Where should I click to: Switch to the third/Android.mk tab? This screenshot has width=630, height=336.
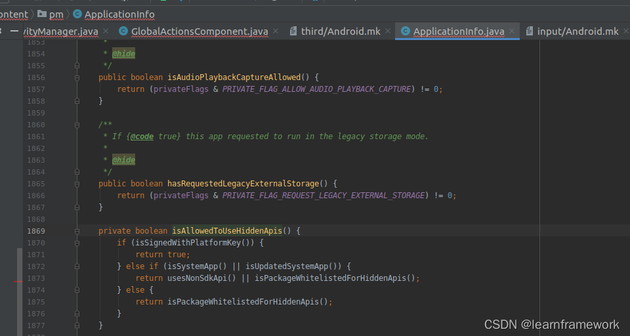coord(341,31)
